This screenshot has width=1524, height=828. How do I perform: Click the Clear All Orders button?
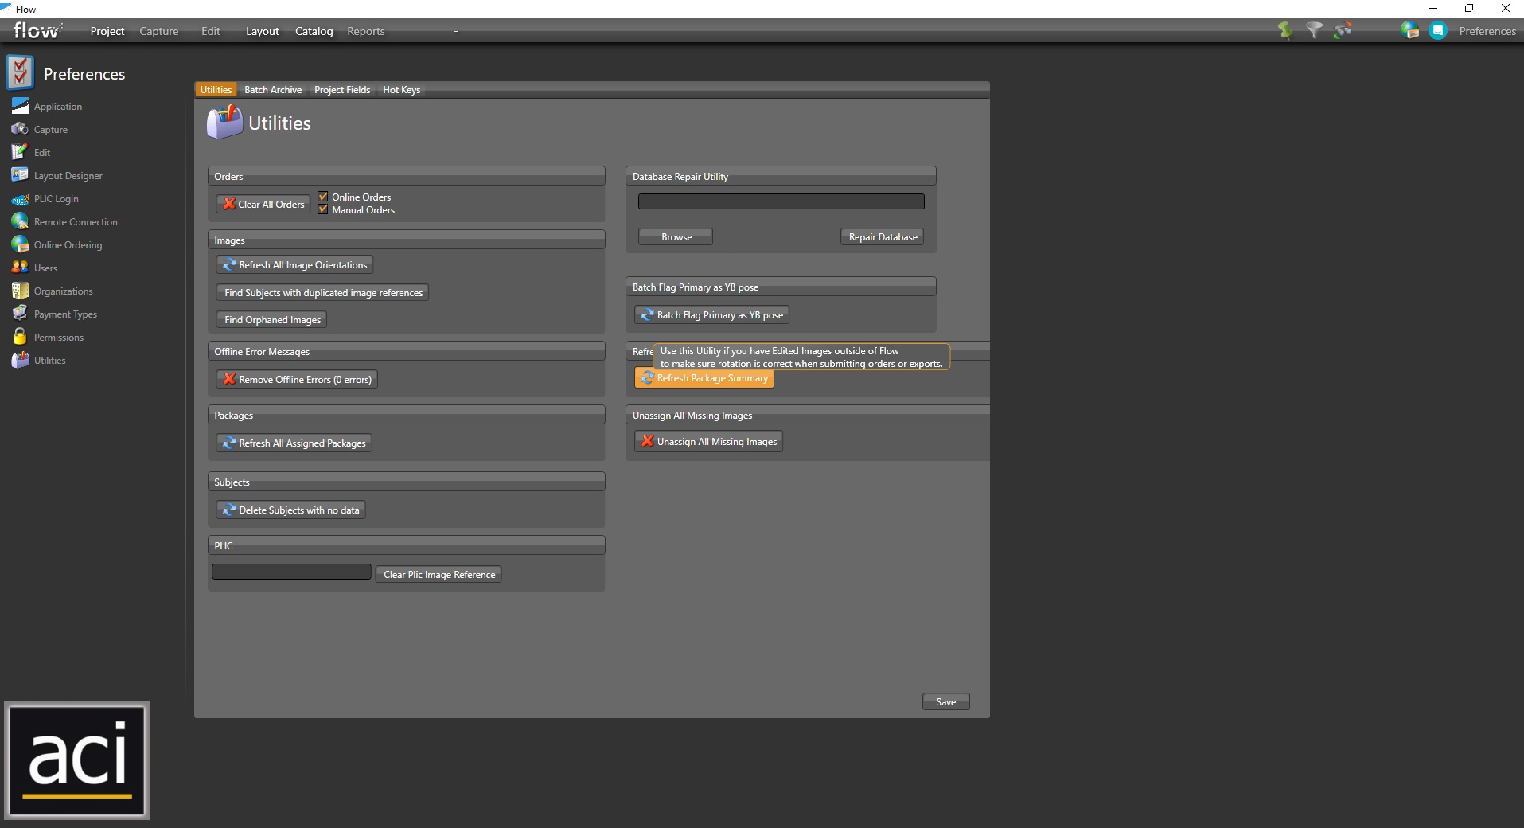click(263, 204)
